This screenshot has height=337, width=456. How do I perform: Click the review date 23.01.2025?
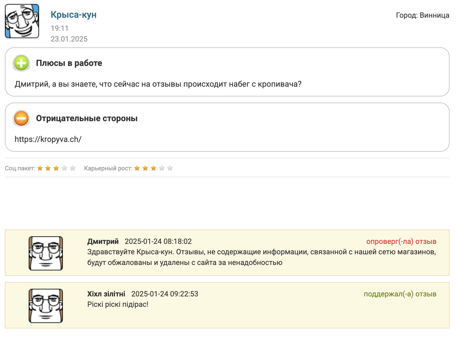tap(69, 39)
